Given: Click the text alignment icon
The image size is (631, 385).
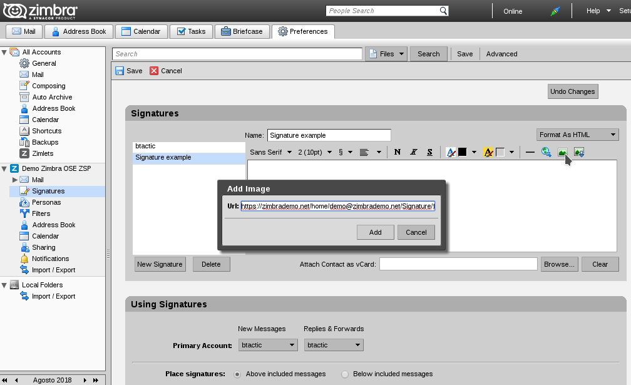Looking at the screenshot, I should (x=364, y=152).
